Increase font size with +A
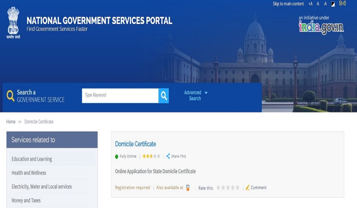357x208 pixels. point(310,4)
